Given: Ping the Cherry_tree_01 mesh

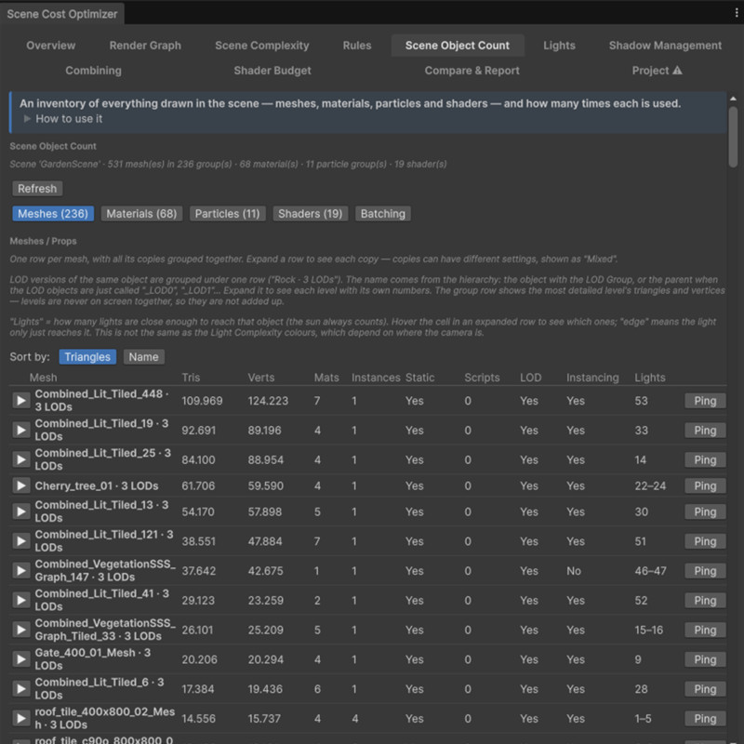Looking at the screenshot, I should [705, 485].
